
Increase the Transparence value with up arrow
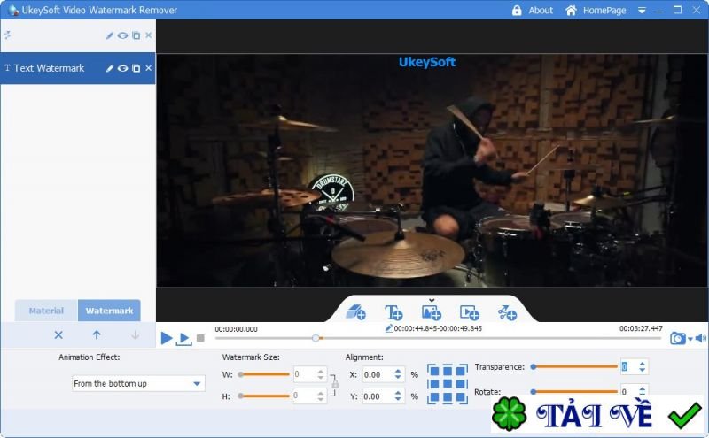643,363
